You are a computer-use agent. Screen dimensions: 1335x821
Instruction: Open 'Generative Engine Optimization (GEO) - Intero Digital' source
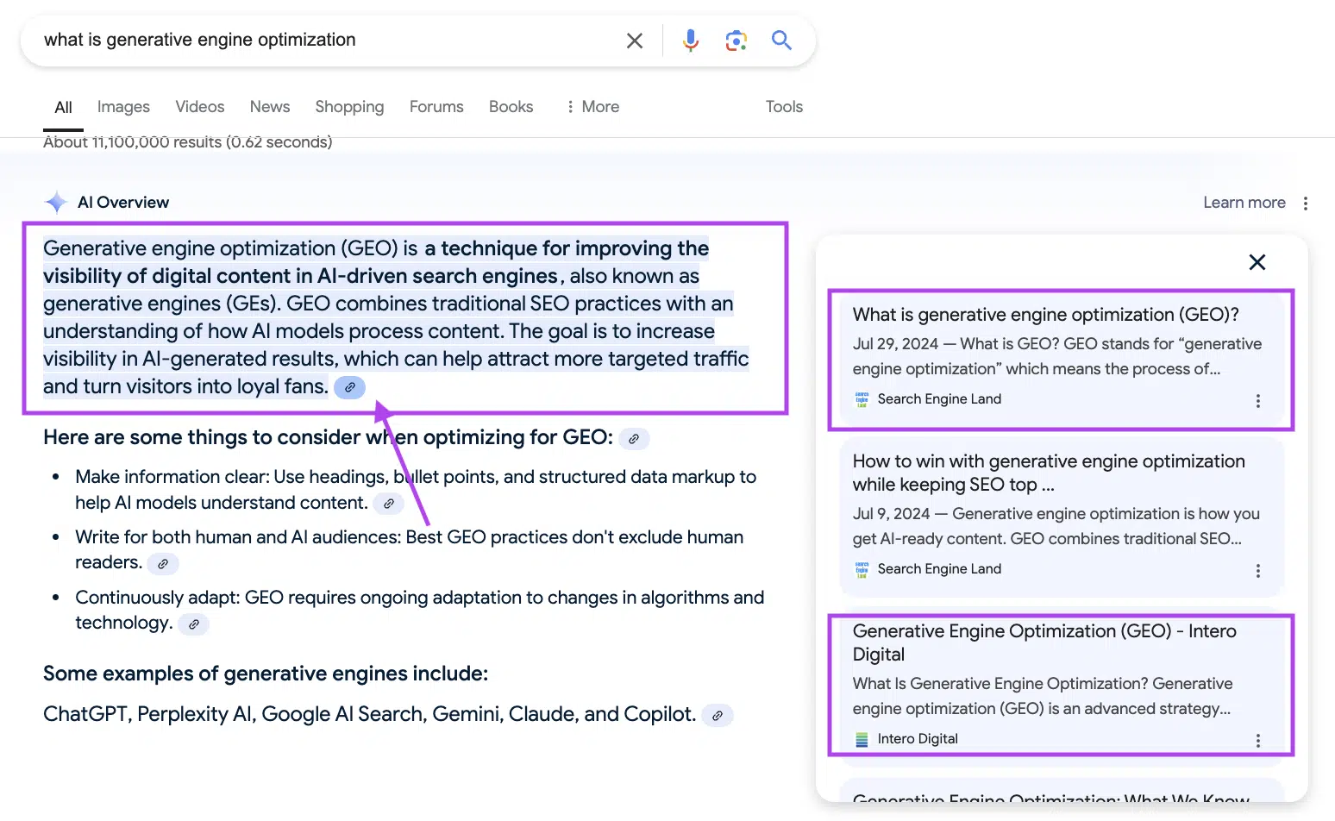click(x=1044, y=642)
